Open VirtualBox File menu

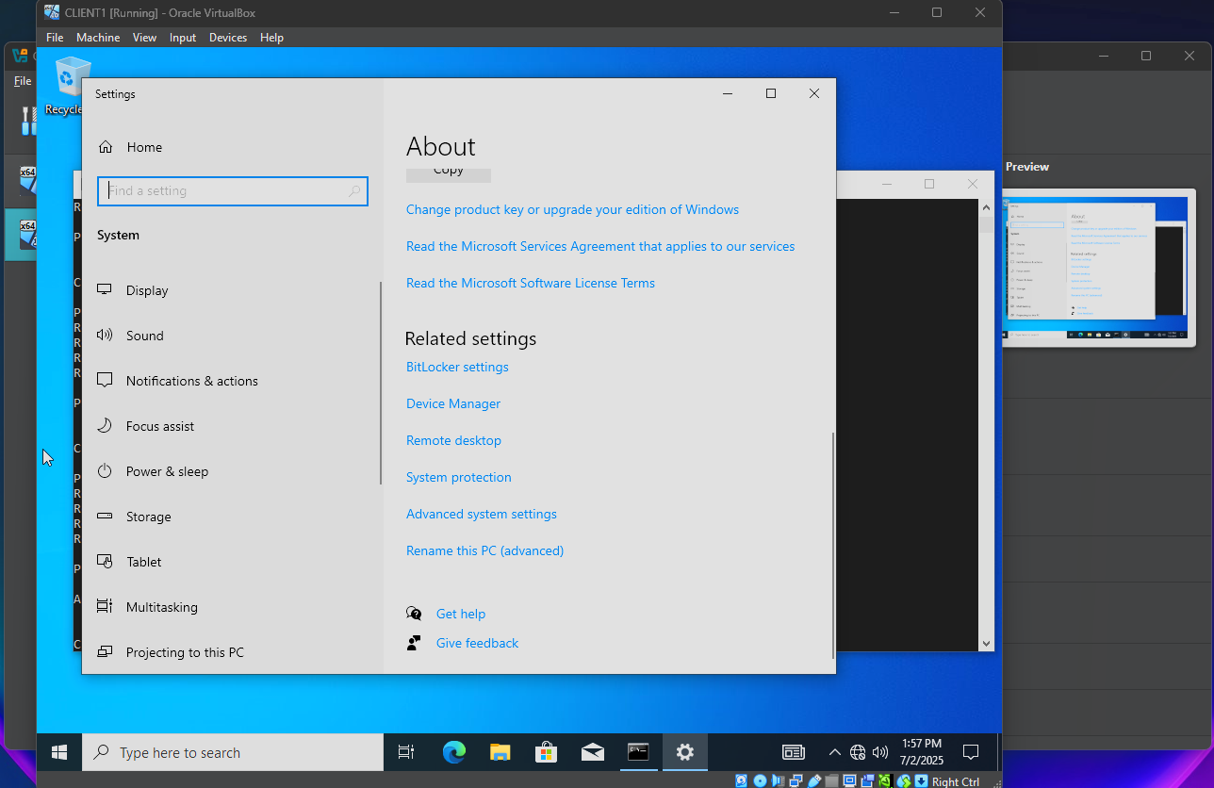click(55, 38)
